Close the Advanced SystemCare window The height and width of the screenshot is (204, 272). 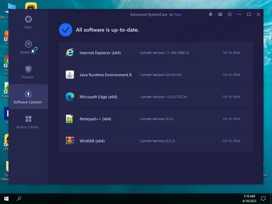pyautogui.click(x=258, y=14)
